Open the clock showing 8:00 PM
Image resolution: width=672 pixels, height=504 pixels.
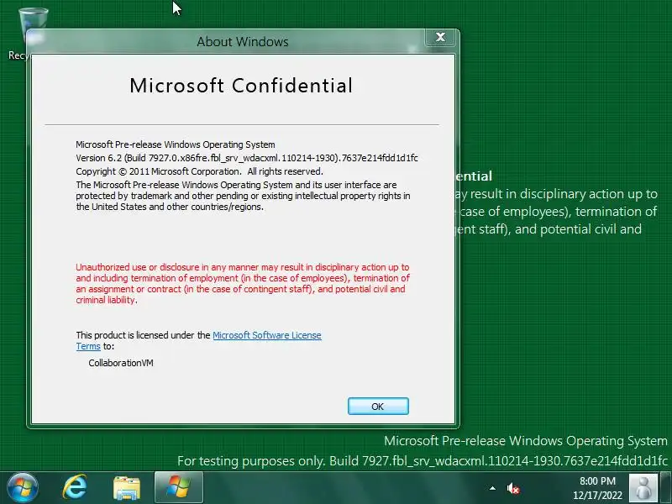(x=597, y=488)
